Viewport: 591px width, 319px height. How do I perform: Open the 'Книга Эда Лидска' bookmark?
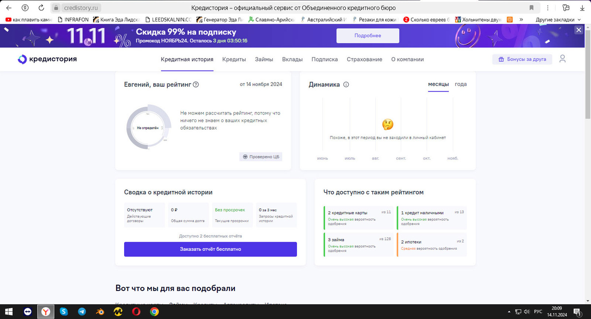(x=118, y=20)
